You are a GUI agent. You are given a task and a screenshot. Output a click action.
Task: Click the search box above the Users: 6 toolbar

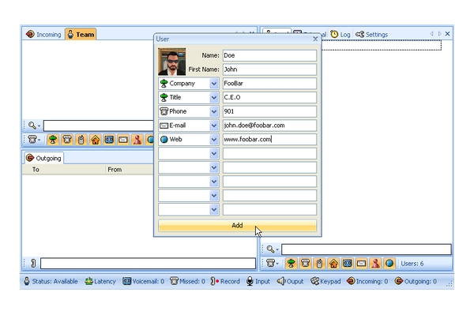[367, 249]
